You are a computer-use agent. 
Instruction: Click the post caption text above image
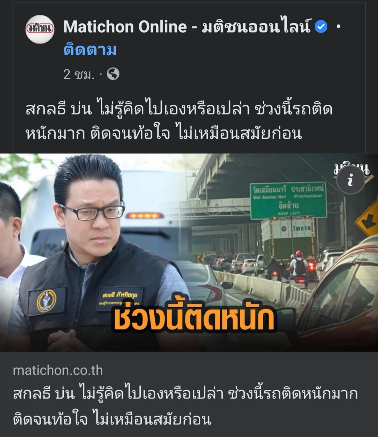179,121
